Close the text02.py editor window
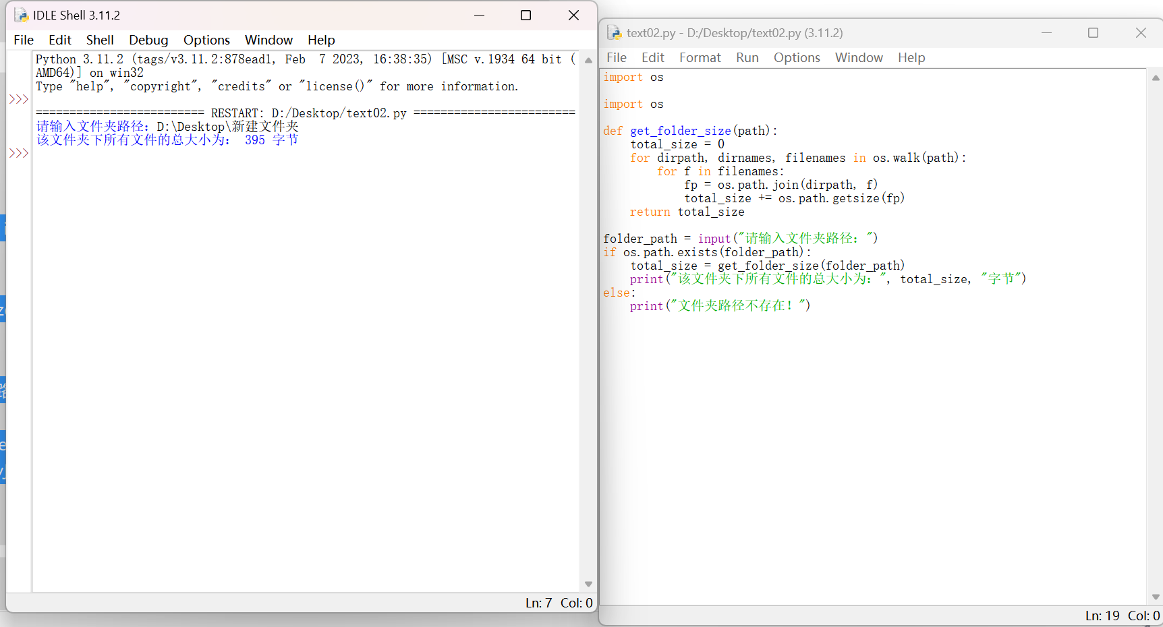1163x627 pixels. pyautogui.click(x=1141, y=32)
